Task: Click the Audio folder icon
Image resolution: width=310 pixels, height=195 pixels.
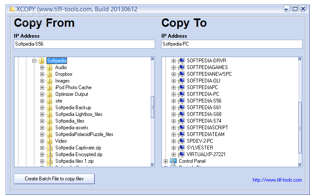Action: (x=50, y=67)
